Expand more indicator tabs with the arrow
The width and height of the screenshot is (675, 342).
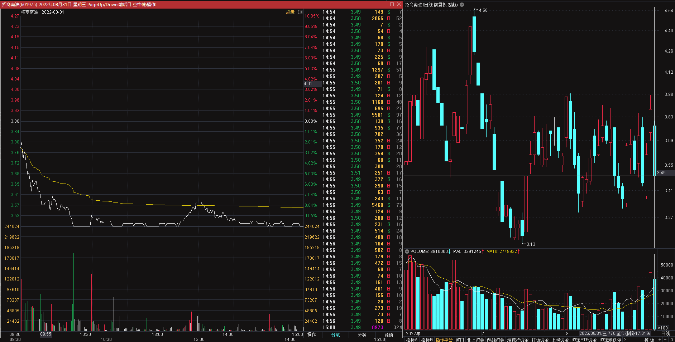click(625, 339)
